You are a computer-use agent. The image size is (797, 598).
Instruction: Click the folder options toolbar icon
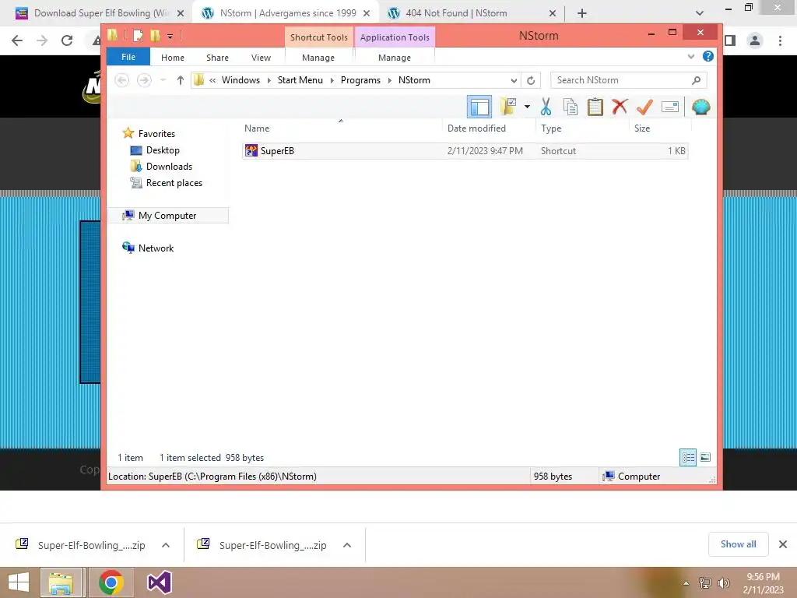pos(507,107)
